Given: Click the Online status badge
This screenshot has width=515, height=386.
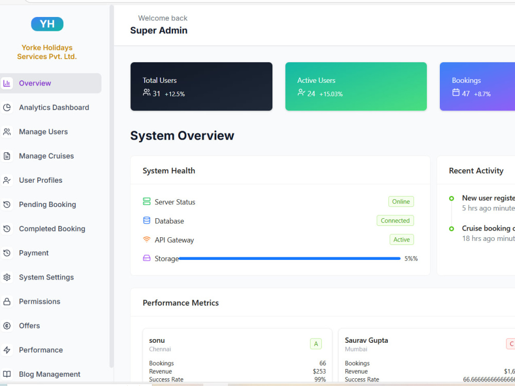Looking at the screenshot, I should [401, 202].
